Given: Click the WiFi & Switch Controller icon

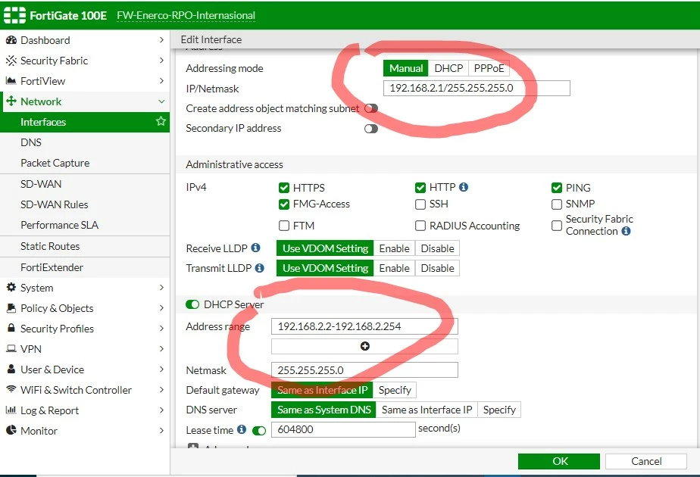Looking at the screenshot, I should click(x=11, y=389).
